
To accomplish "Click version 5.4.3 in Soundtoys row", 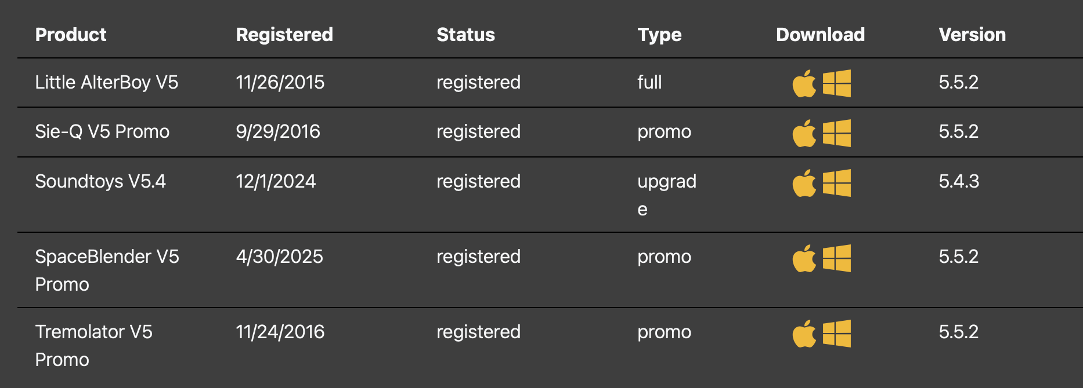I will pos(959,181).
